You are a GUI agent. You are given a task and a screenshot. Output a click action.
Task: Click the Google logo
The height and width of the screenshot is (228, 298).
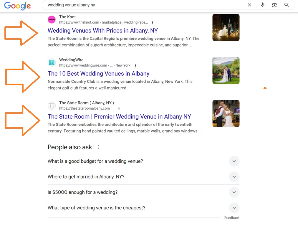pyautogui.click(x=17, y=6)
